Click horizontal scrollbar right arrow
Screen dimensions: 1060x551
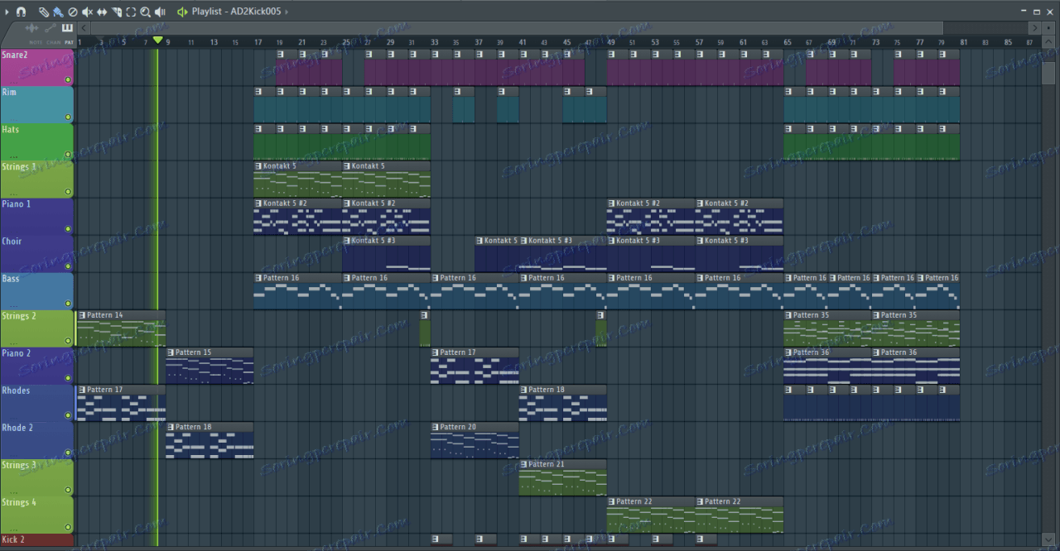[x=1034, y=27]
